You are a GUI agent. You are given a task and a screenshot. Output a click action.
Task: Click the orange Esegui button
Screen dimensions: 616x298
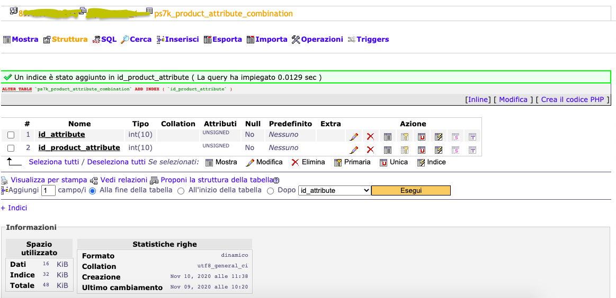tap(410, 191)
